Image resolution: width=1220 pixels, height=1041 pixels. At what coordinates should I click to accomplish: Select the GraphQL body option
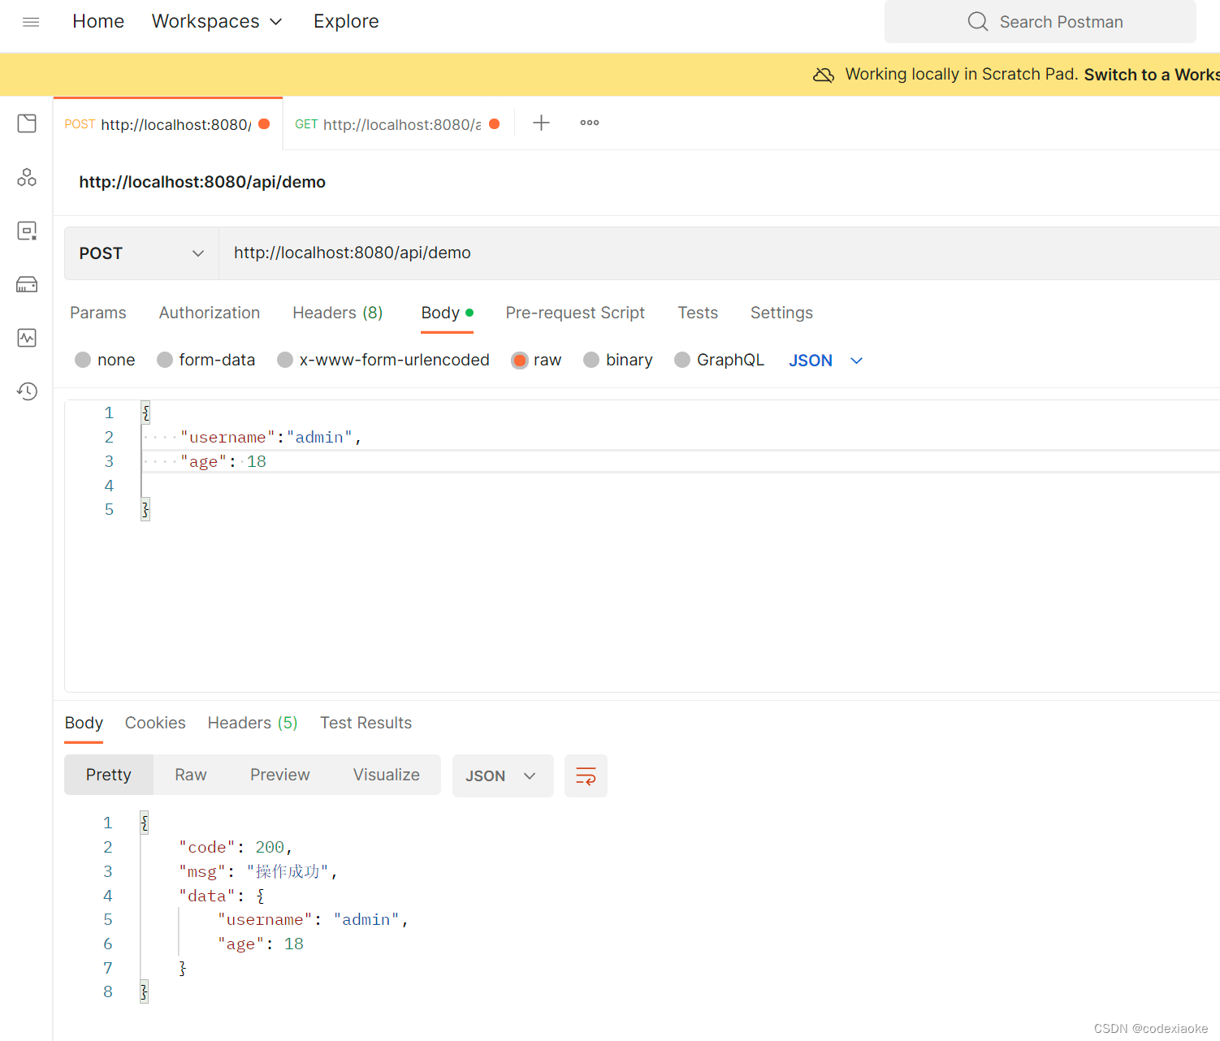click(x=682, y=360)
